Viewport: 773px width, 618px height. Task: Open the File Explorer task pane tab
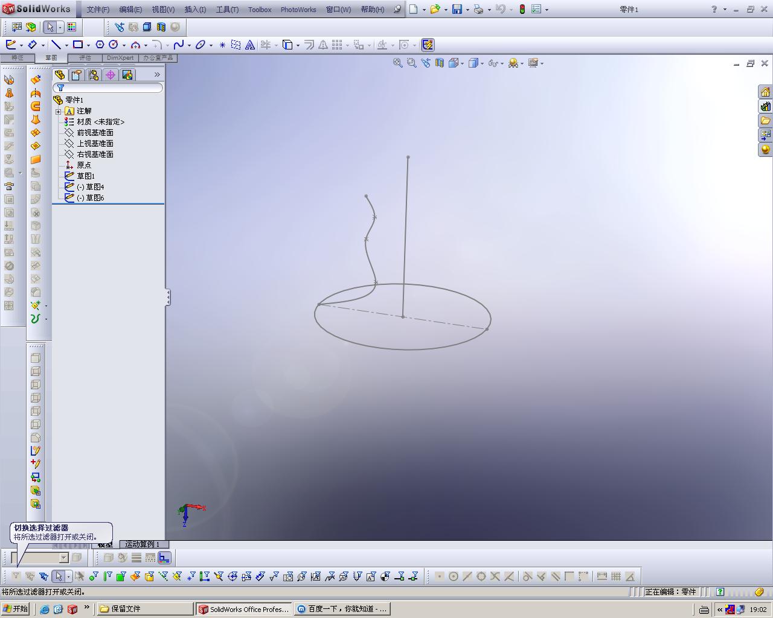[765, 121]
